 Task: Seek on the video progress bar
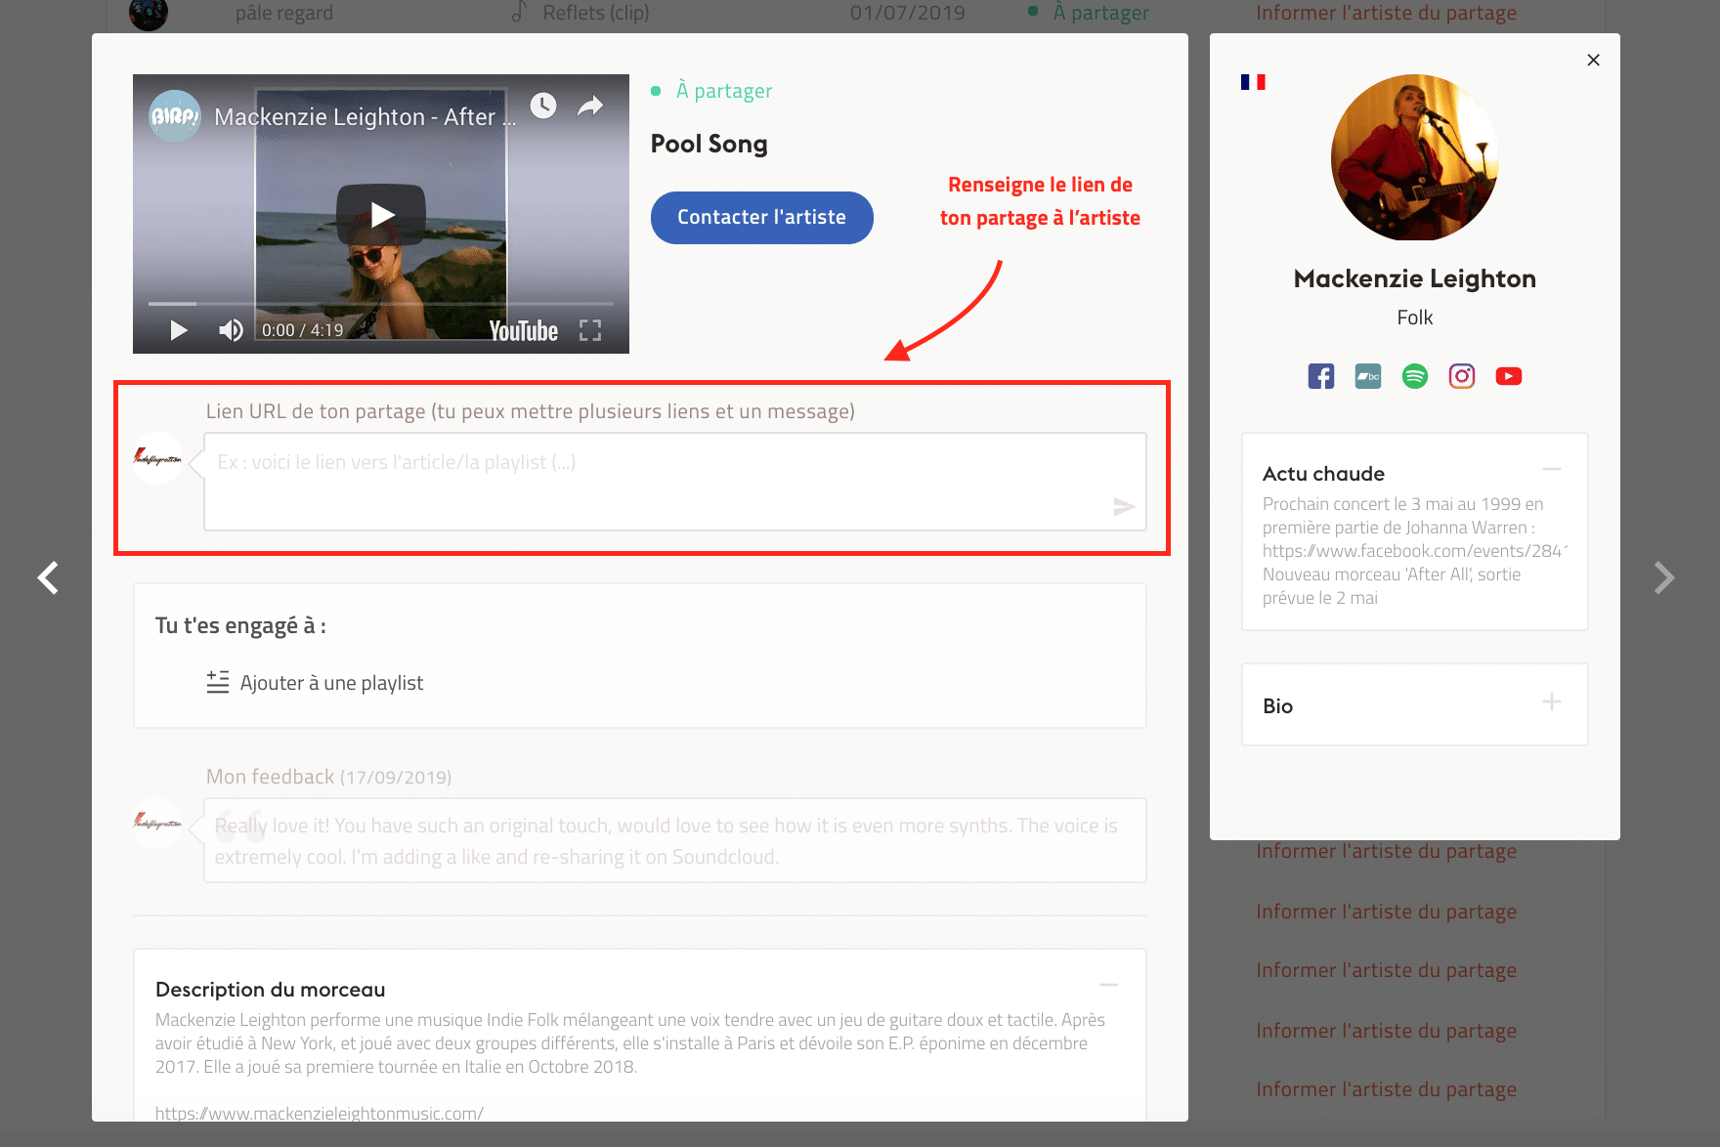coord(381,304)
